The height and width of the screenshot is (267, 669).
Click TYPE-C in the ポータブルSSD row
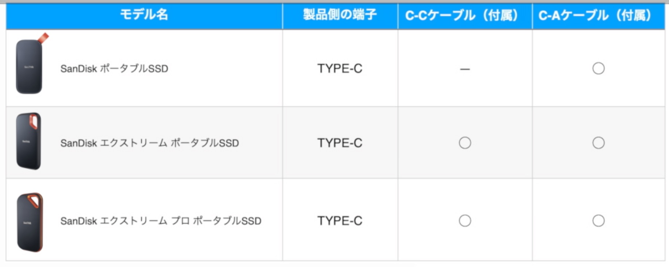(x=340, y=69)
